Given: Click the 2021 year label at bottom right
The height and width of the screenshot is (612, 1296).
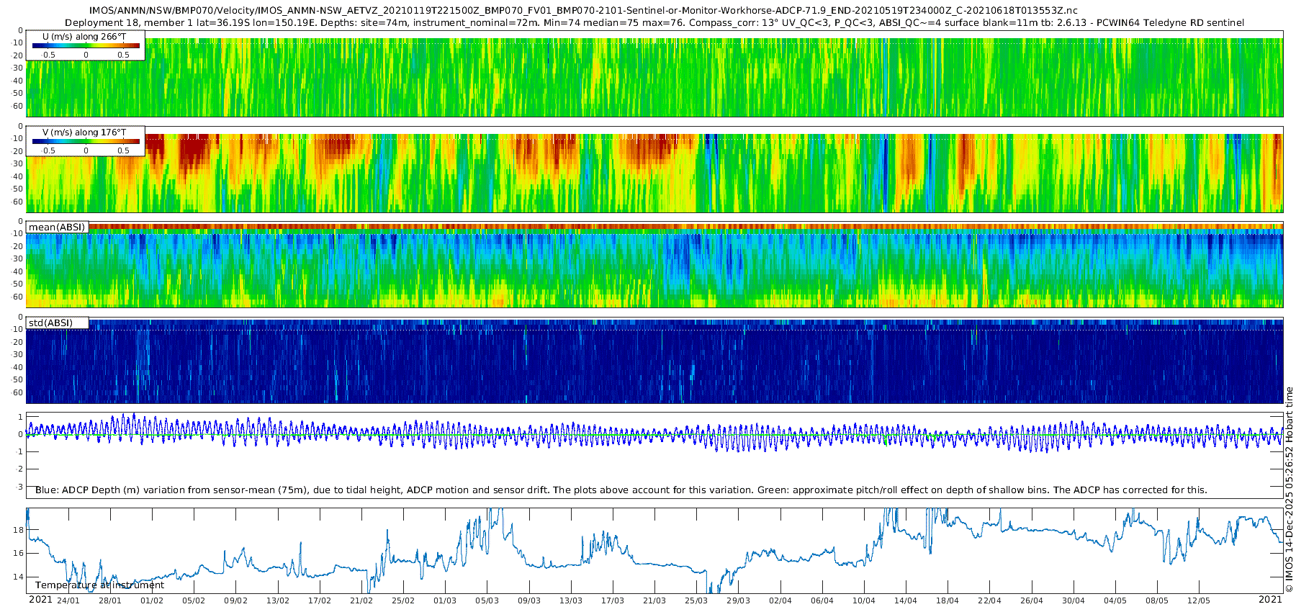Looking at the screenshot, I should (1270, 600).
